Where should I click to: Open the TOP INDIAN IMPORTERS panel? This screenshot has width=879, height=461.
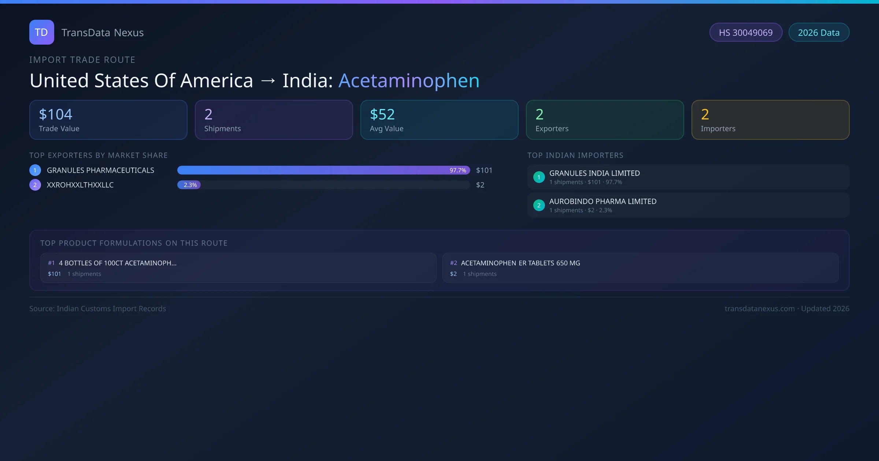coord(576,155)
